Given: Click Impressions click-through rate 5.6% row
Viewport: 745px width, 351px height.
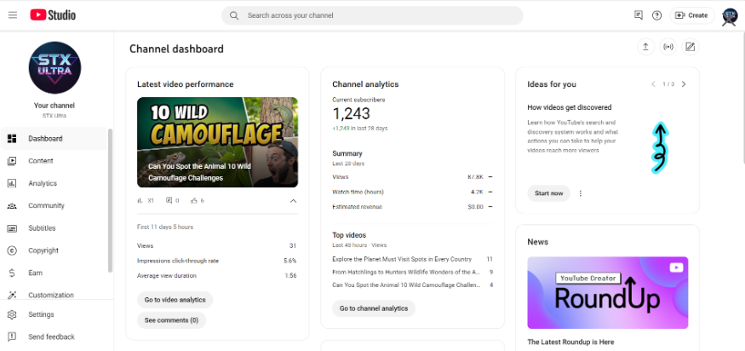Looking at the screenshot, I should (216, 261).
